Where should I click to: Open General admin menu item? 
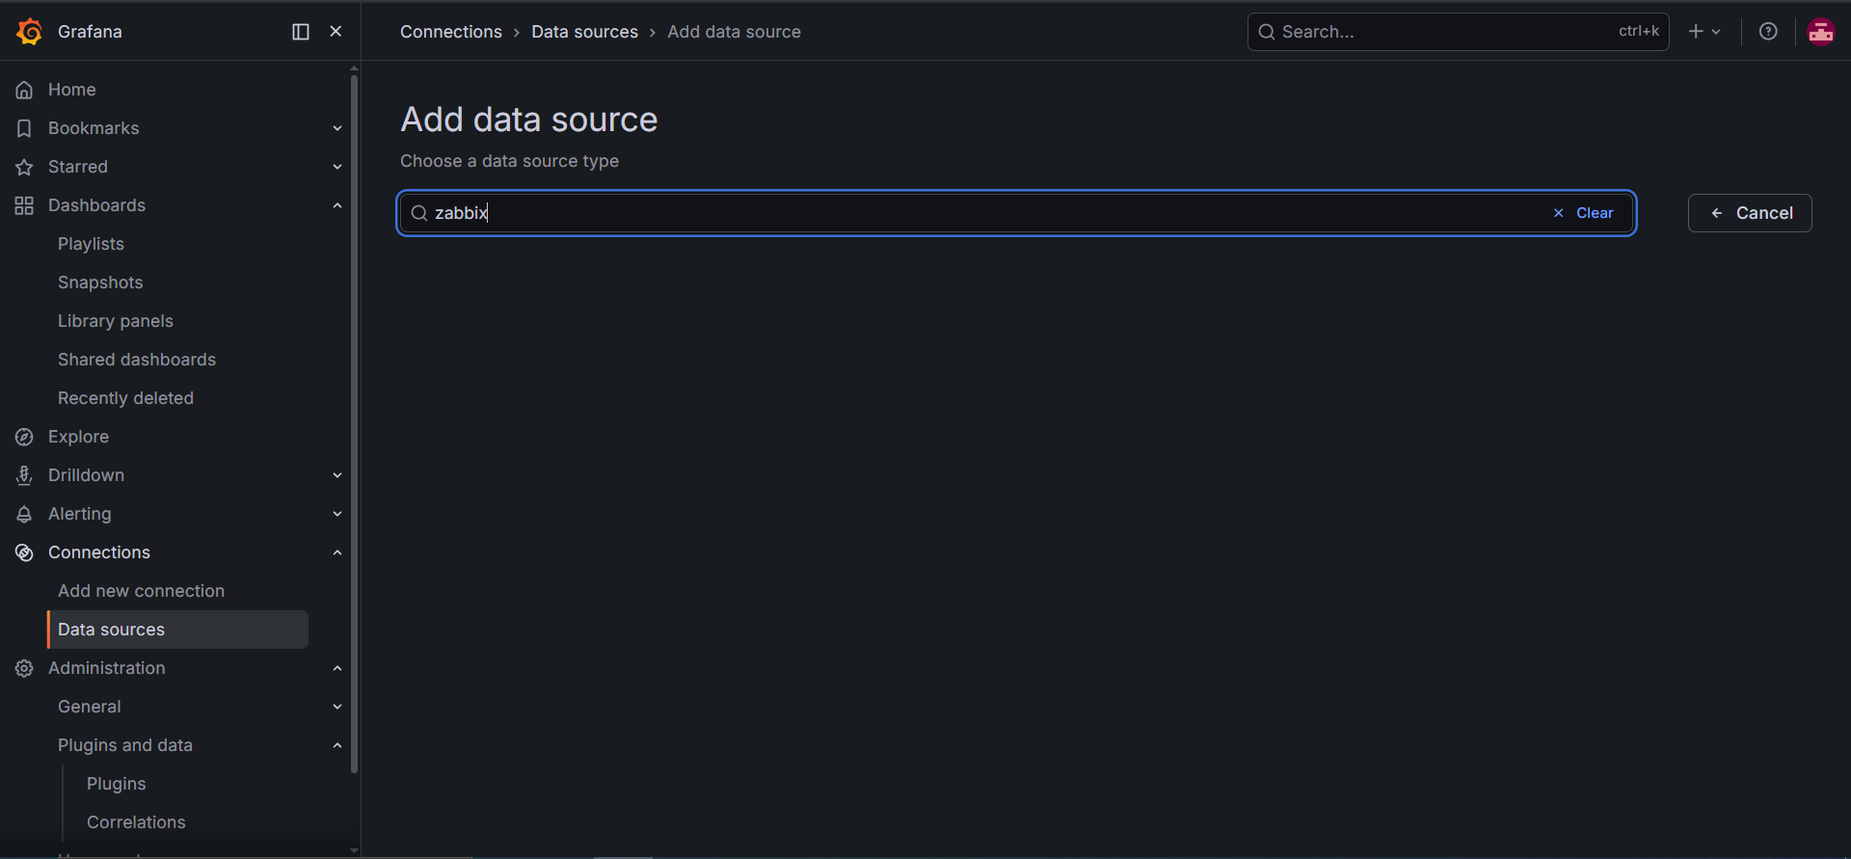click(x=90, y=707)
